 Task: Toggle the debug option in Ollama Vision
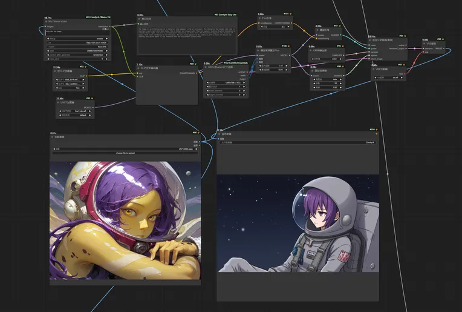(x=79, y=38)
